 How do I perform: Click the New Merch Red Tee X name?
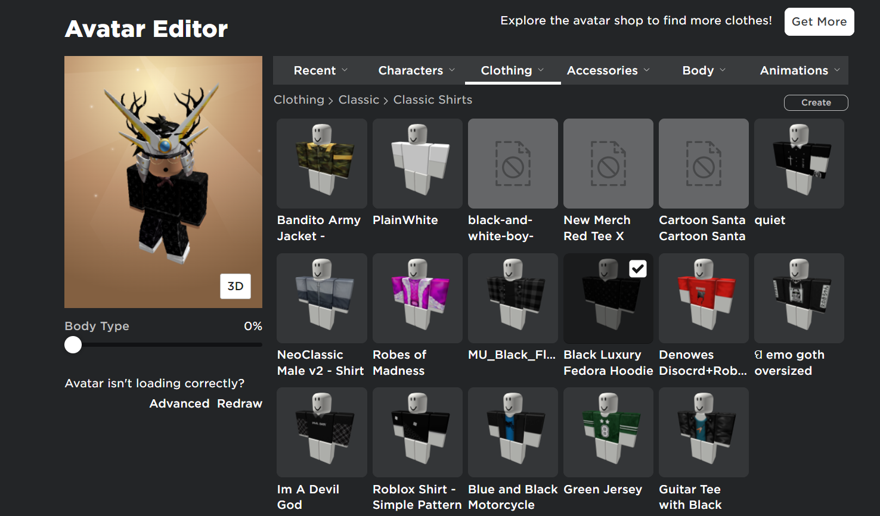[x=597, y=228]
